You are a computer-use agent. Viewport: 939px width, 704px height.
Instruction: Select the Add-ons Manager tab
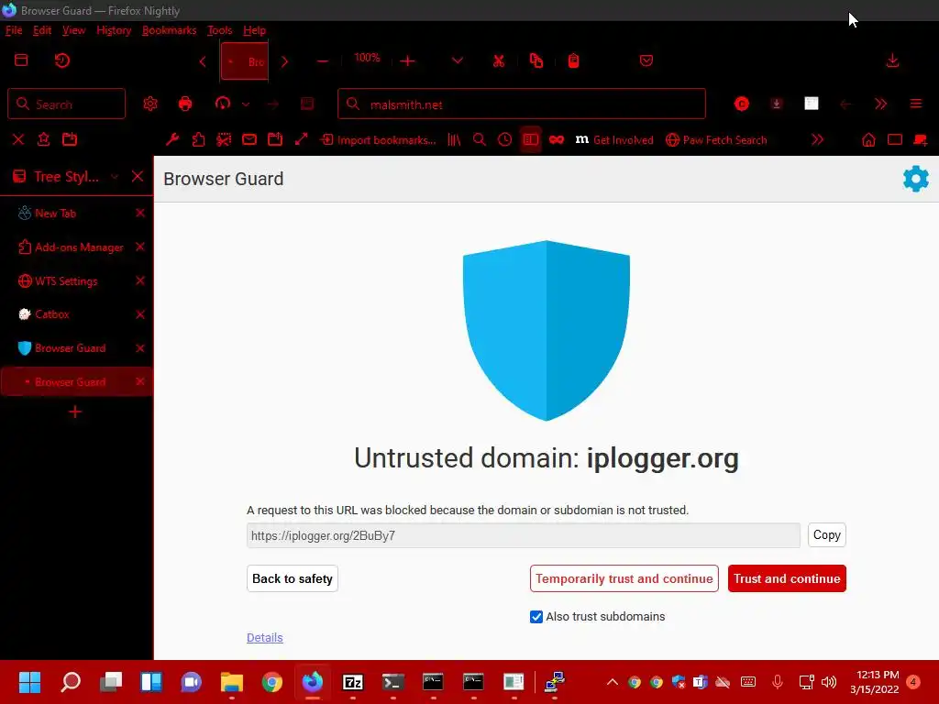77,247
